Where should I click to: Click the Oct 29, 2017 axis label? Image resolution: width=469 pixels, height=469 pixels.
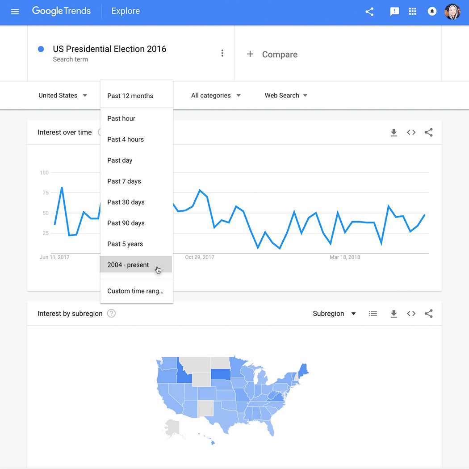200,257
